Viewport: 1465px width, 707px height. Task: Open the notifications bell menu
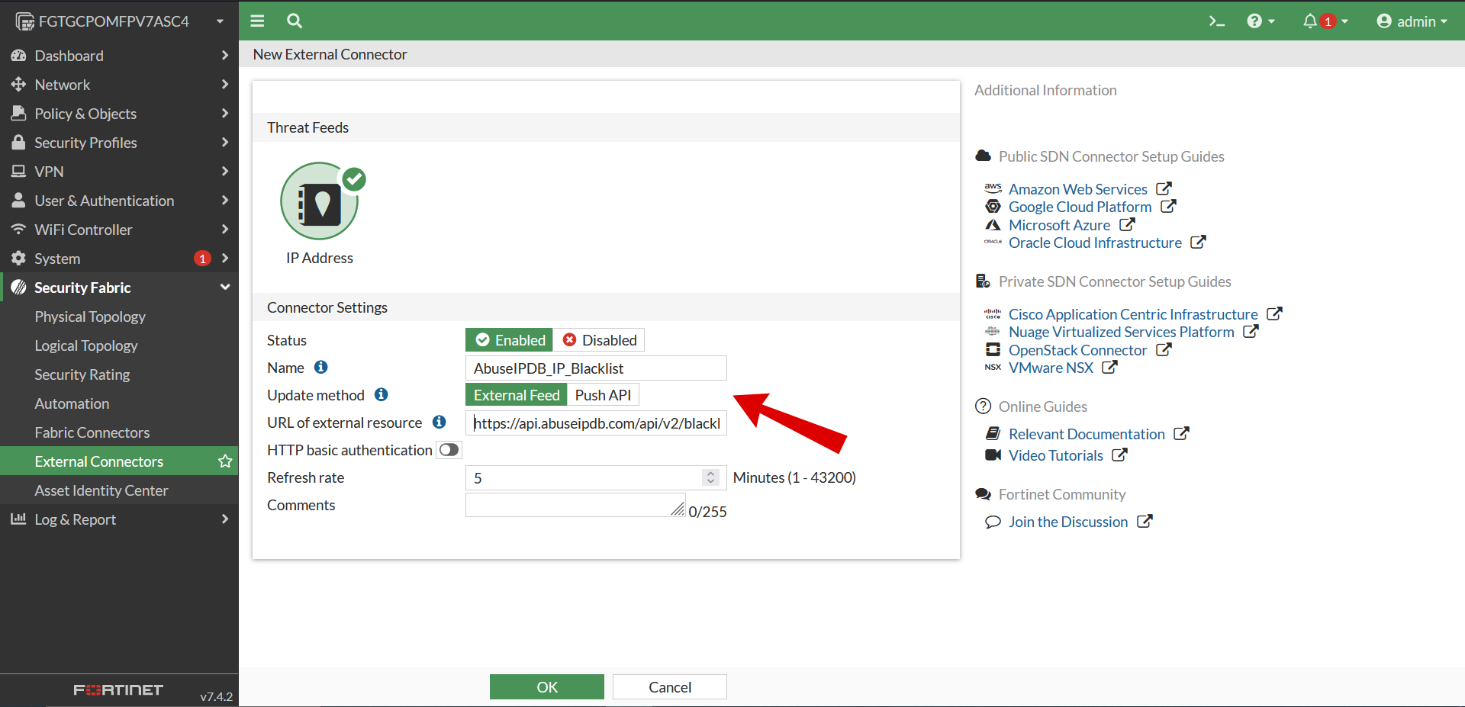click(1325, 21)
